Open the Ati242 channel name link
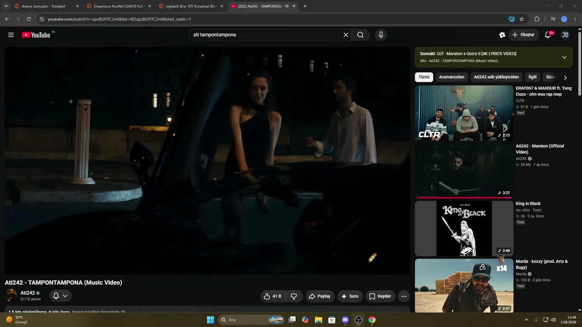The height and width of the screenshot is (327, 582). [x=28, y=293]
